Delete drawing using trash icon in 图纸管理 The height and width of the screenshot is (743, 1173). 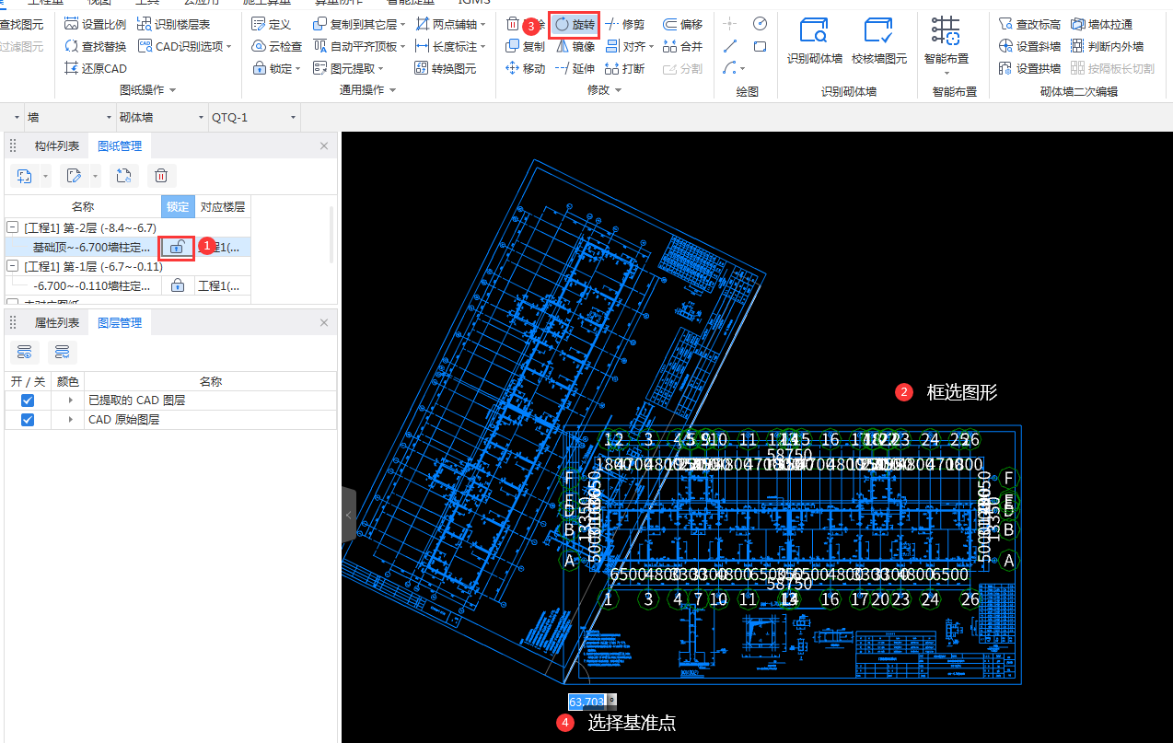click(160, 175)
